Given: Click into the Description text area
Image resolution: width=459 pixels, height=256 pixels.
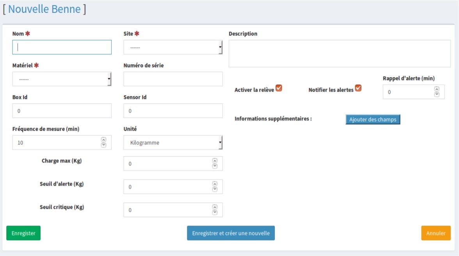Looking at the screenshot, I should (339, 53).
